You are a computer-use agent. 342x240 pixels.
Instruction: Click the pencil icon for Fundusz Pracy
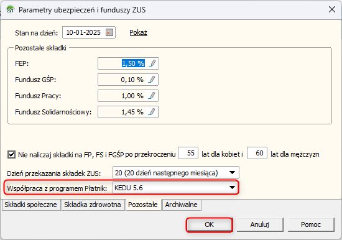click(x=152, y=96)
